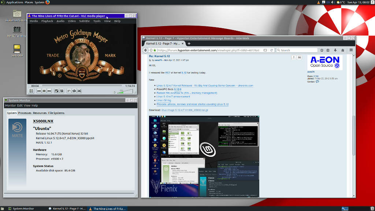
Task: Open MATE Terminal desktop icon
Action: (x=17, y=32)
